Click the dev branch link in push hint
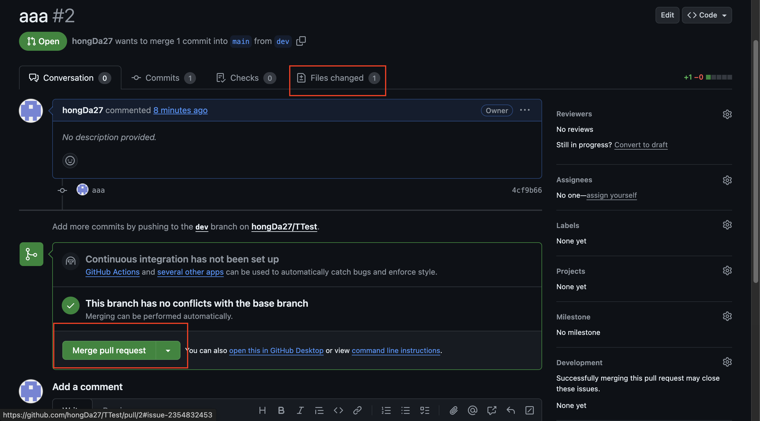 pos(202,227)
